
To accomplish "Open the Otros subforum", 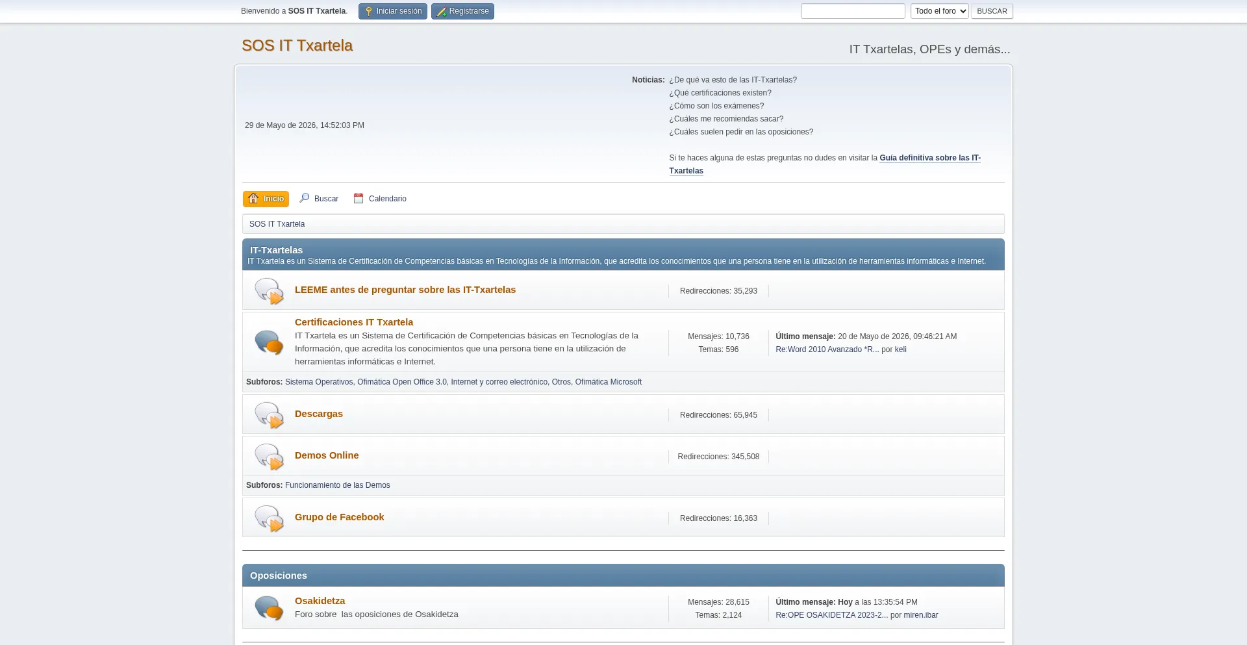I will (561, 382).
